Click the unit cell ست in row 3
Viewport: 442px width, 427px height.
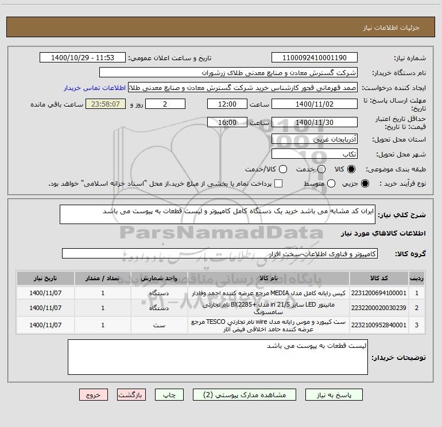(159, 325)
